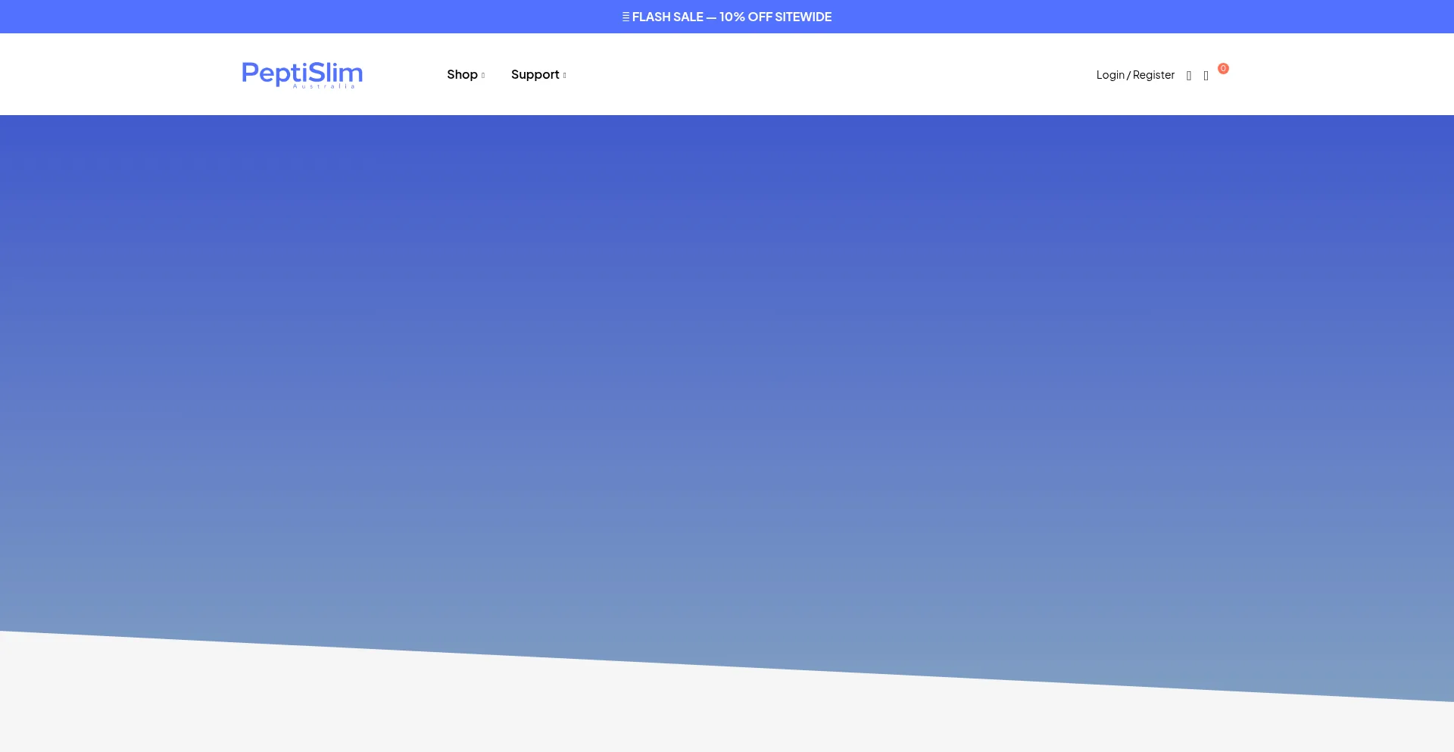
Task: Click the FLASH SALE announcement text
Action: click(x=667, y=17)
